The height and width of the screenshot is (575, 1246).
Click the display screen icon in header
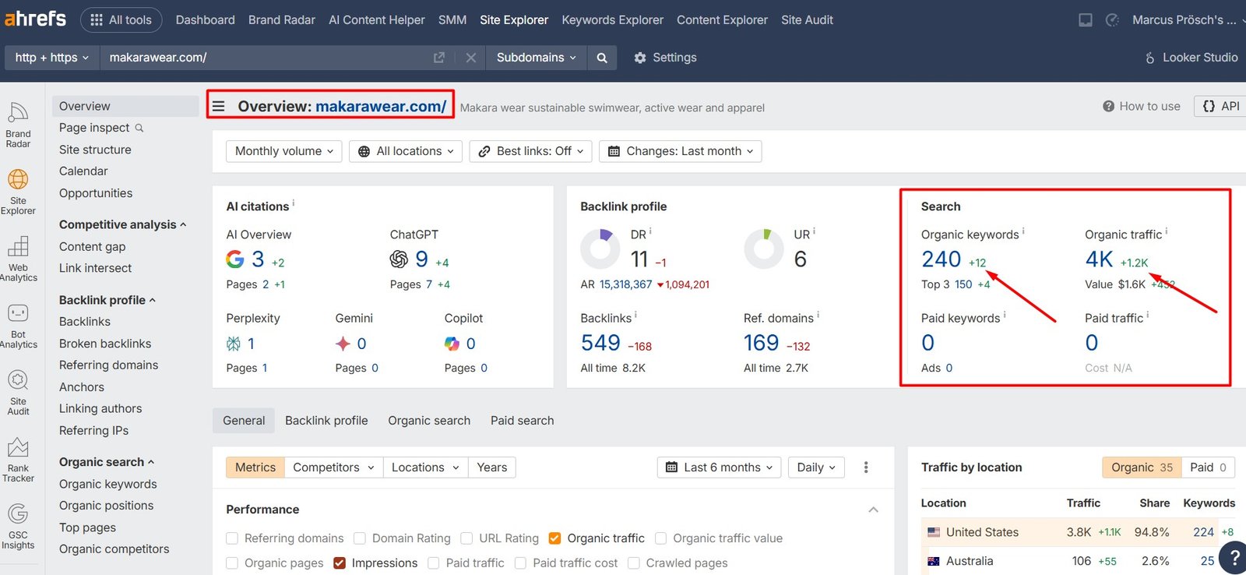pos(1085,20)
